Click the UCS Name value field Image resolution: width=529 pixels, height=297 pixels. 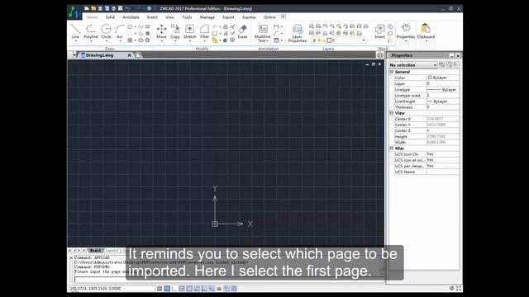pyautogui.click(x=443, y=172)
